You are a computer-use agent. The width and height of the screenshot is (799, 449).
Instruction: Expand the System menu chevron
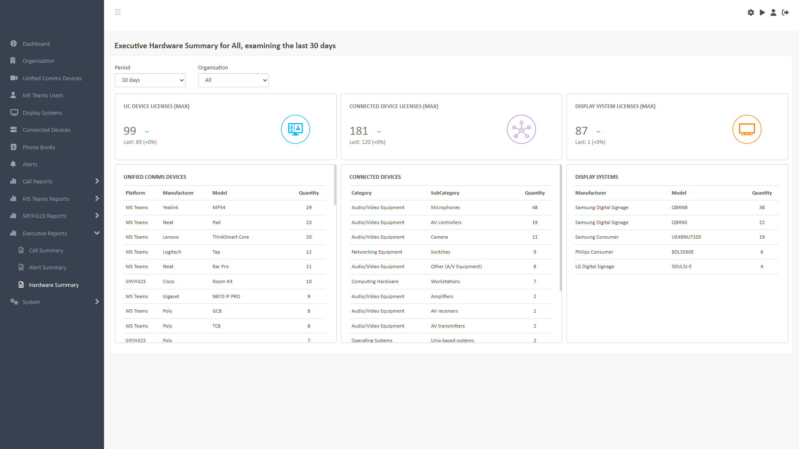click(97, 302)
